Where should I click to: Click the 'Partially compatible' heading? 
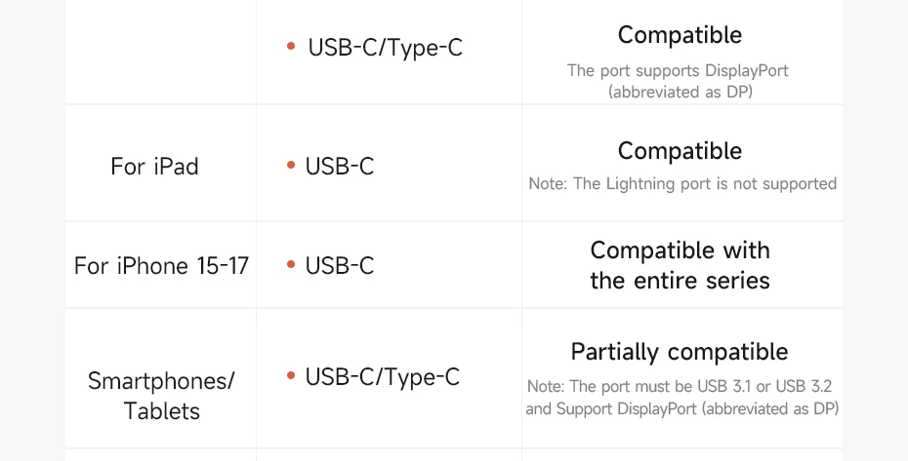click(x=680, y=352)
